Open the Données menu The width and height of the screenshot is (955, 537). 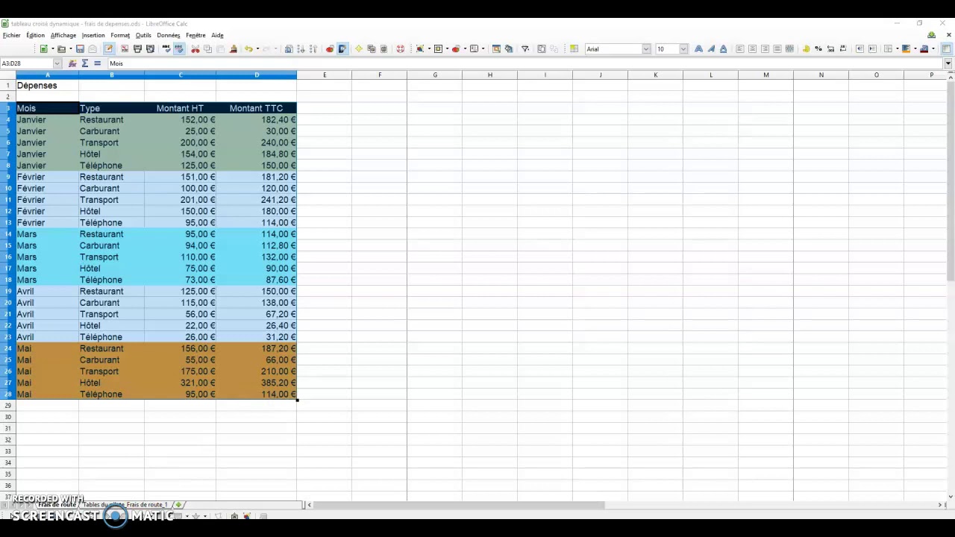coord(169,35)
